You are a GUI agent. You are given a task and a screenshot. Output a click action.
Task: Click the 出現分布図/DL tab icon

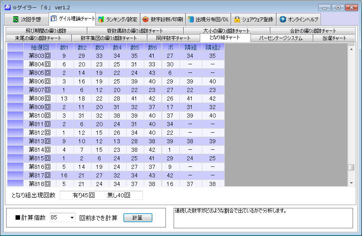pyautogui.click(x=190, y=20)
